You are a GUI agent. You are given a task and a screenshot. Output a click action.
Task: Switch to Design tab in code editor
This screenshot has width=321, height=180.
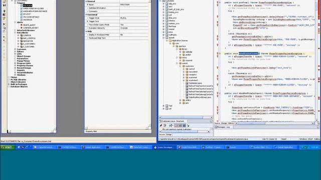(224, 123)
